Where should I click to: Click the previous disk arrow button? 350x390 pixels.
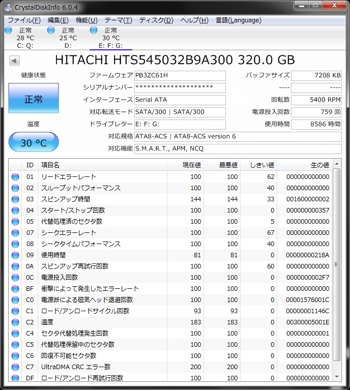tap(14, 61)
